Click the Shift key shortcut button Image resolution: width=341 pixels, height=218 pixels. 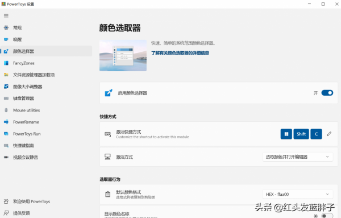301,134
